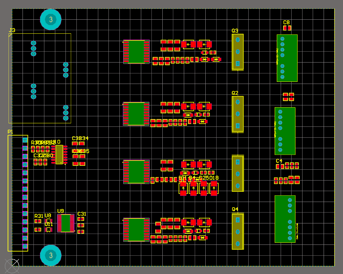Screen dimensions: 343x274
Task: Select the R31 resistor pads
Action: (x=38, y=221)
